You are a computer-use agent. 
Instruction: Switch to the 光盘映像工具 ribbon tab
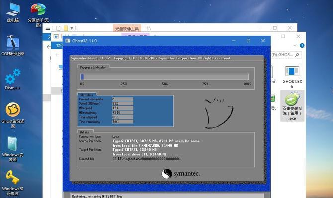(x=127, y=29)
